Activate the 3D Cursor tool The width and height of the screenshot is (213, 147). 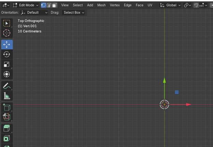tap(7, 33)
